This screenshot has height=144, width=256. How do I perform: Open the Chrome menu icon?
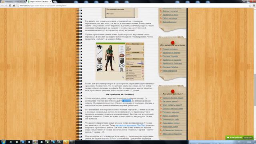254,6
